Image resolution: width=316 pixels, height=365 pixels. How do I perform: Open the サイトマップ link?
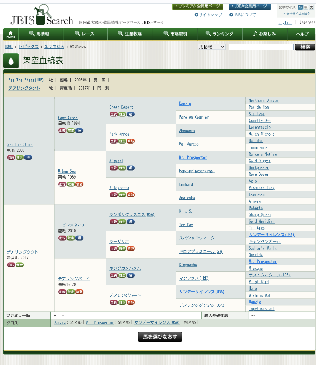point(209,15)
